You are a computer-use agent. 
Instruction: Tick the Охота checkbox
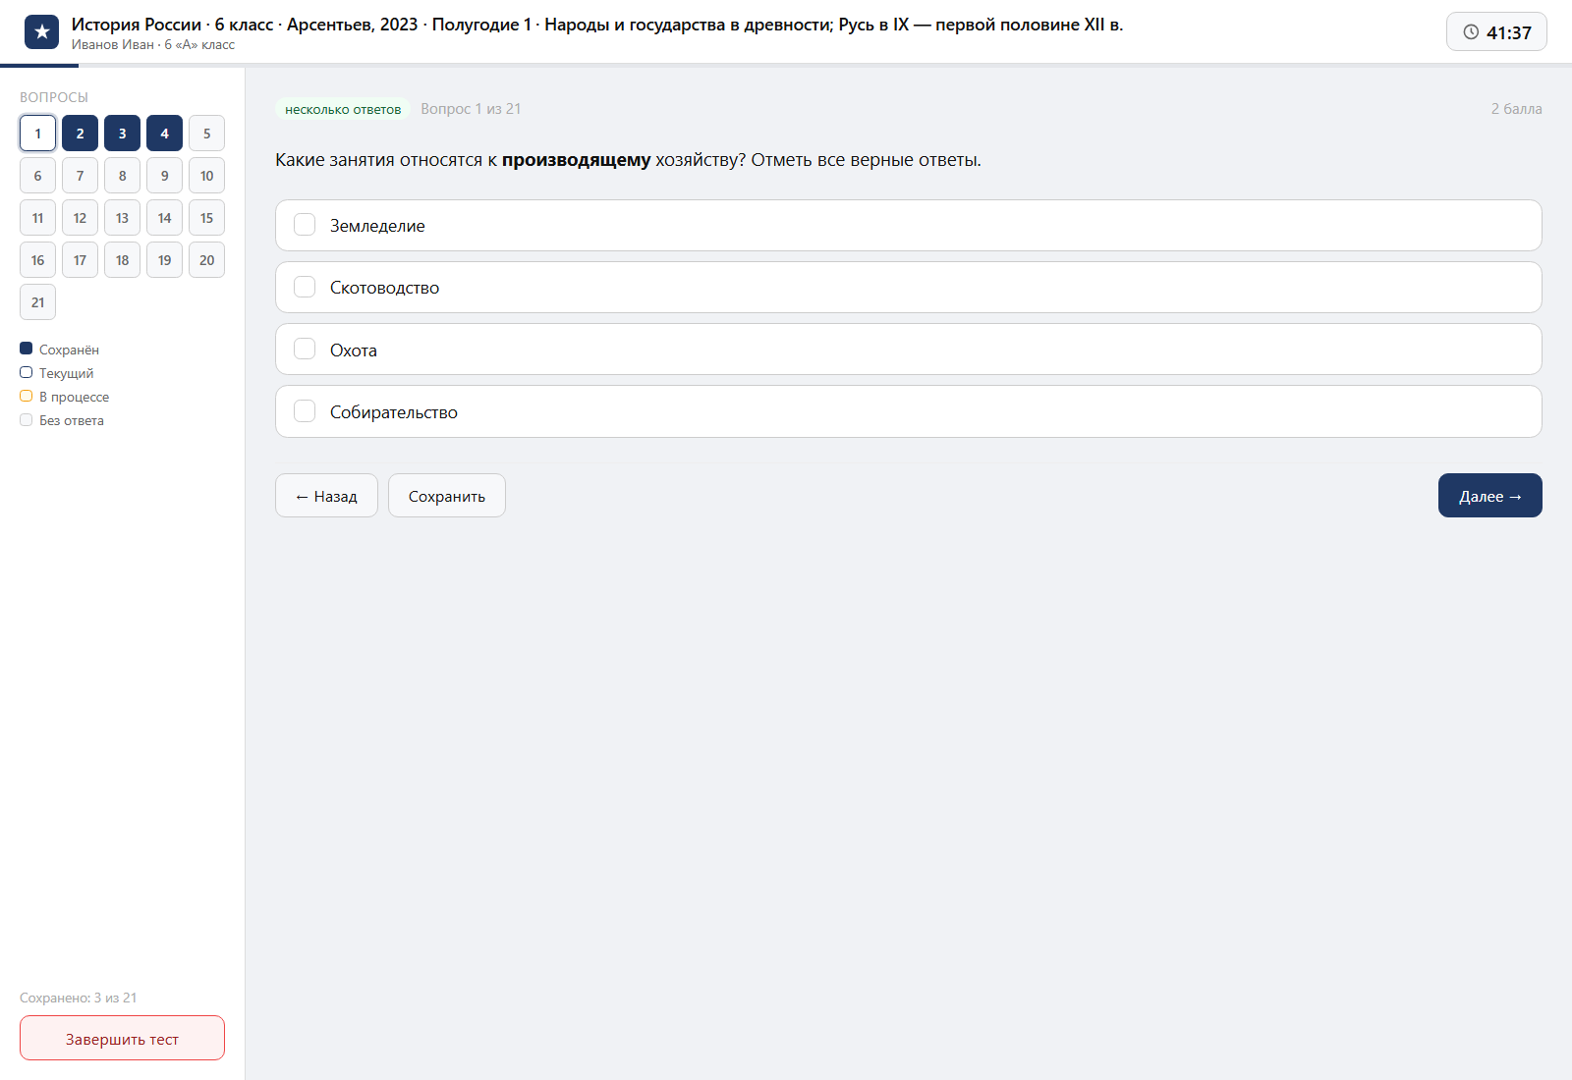pos(305,349)
